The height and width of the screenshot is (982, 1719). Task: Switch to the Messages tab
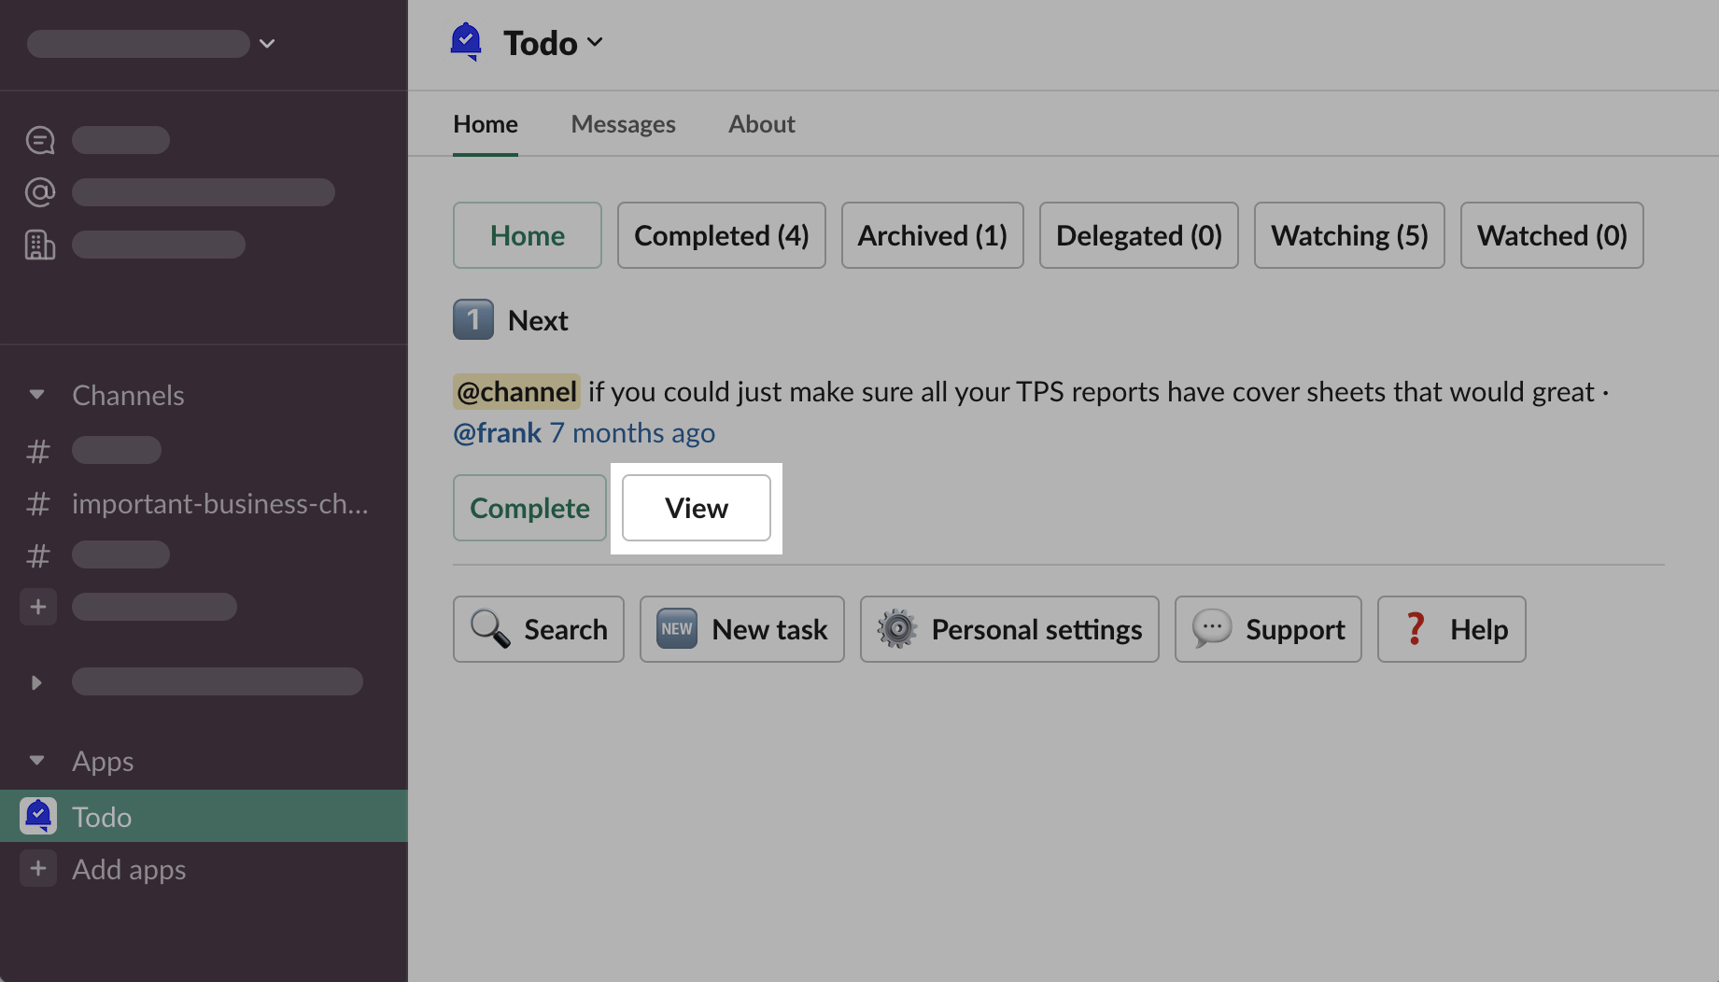(623, 124)
